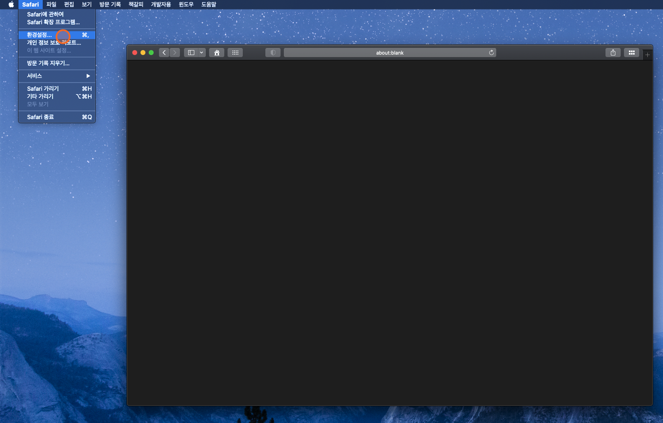Reload the page with the circular arrow
Viewport: 663px width, 423px height.
tap(491, 53)
